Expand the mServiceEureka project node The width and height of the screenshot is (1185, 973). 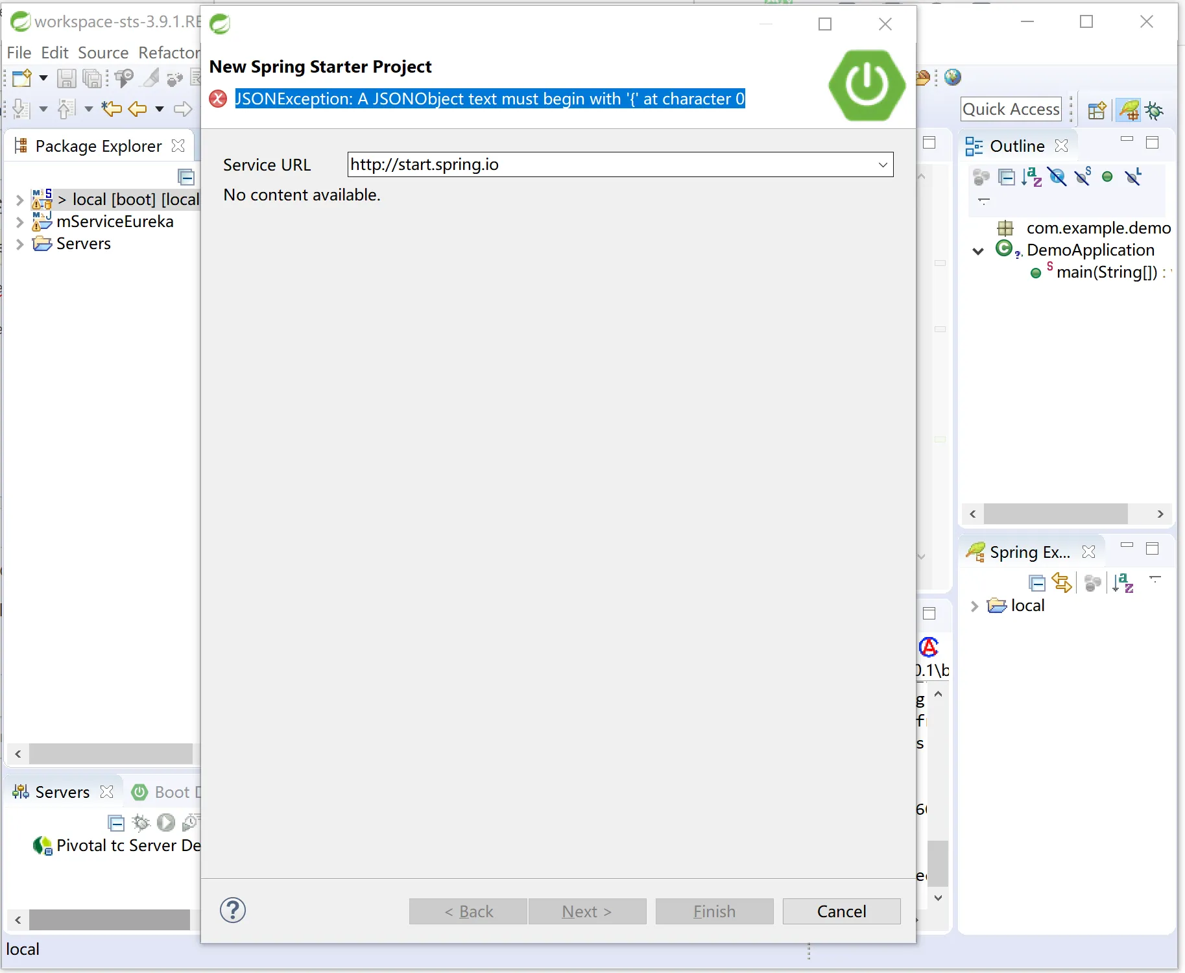(19, 222)
